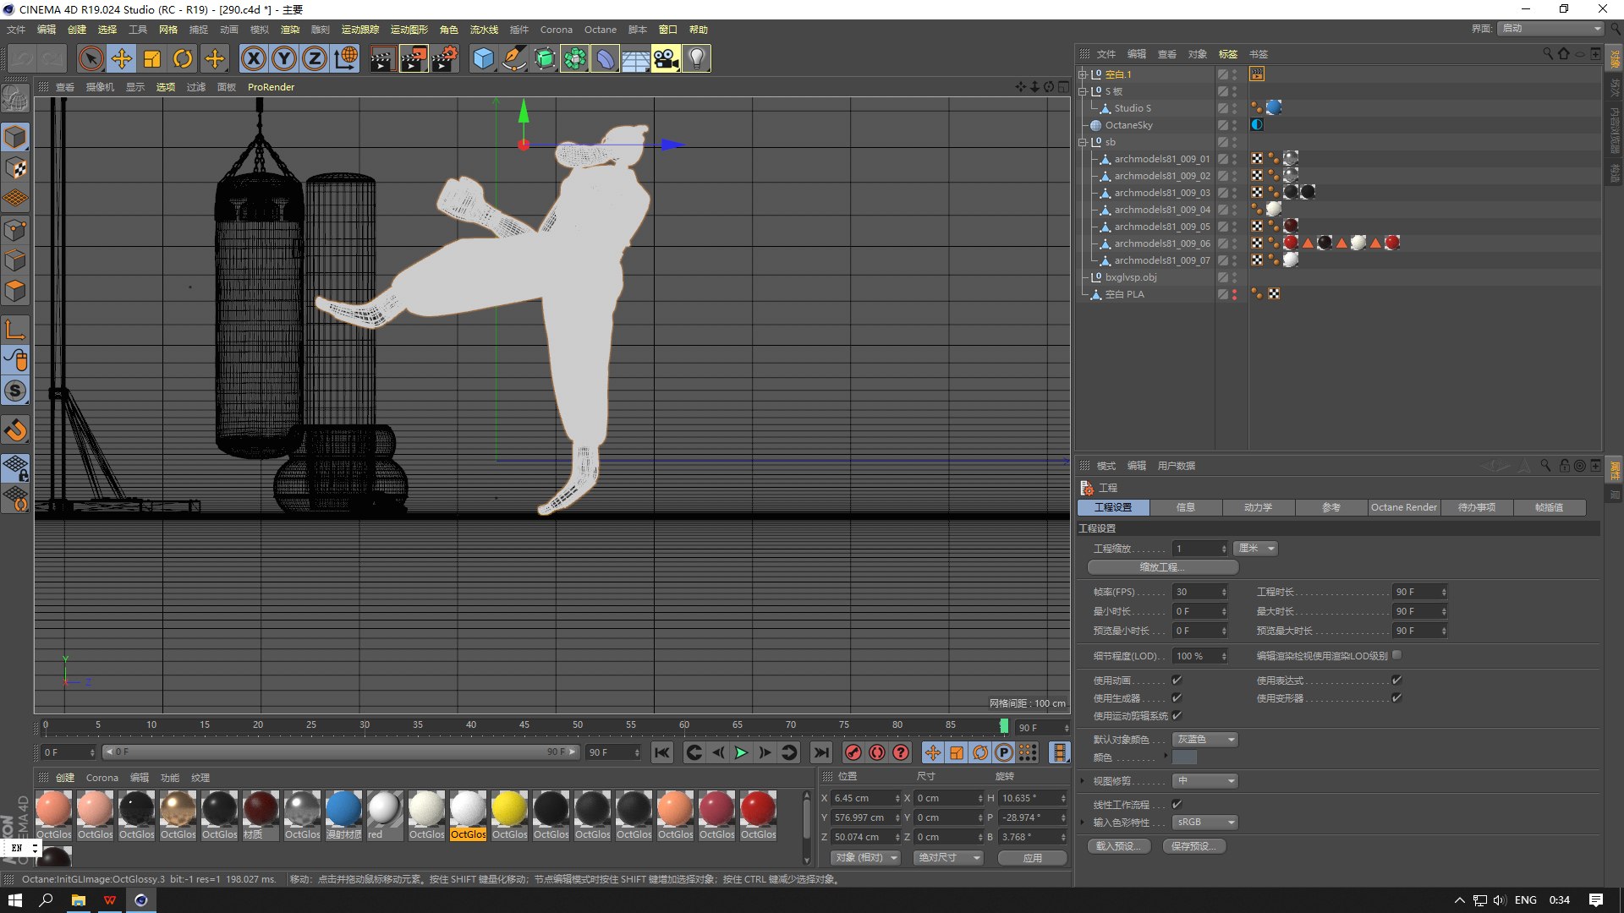Open the Windows Start menu
Image resolution: width=1624 pixels, height=913 pixels.
[x=15, y=900]
